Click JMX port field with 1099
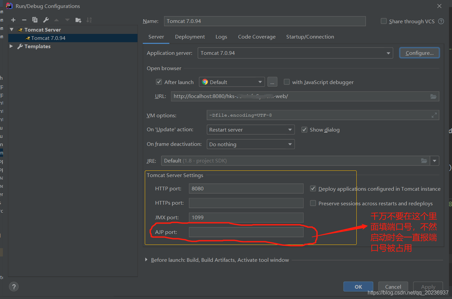This screenshot has width=452, height=299. point(246,218)
